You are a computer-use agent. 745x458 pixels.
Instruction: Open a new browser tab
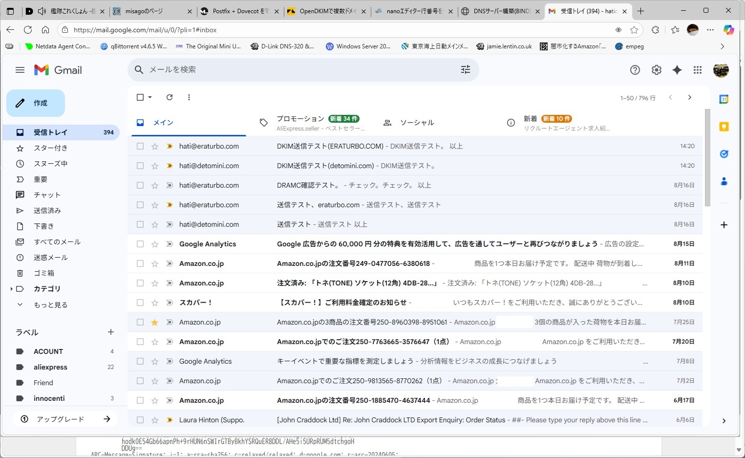[x=641, y=11]
